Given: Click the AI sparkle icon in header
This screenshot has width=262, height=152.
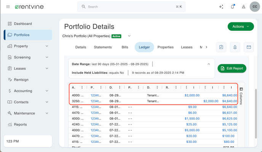Looking at the screenshot, I should (221, 7).
